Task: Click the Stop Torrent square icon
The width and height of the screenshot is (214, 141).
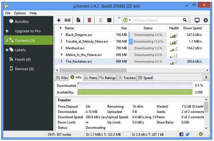Action: (109, 20)
